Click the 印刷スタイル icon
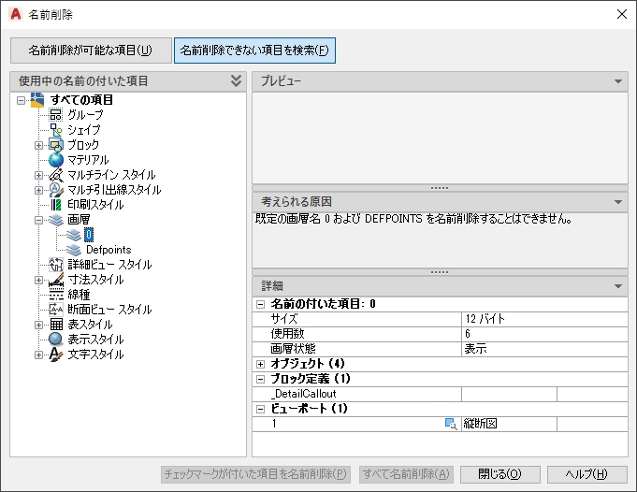The width and height of the screenshot is (637, 492). coord(56,205)
